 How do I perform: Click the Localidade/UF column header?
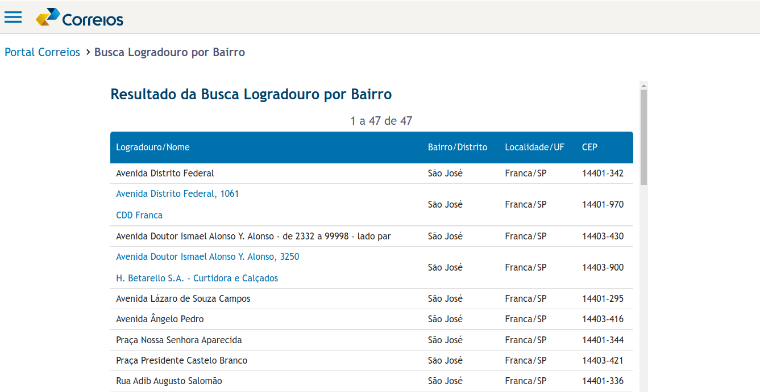tap(534, 147)
